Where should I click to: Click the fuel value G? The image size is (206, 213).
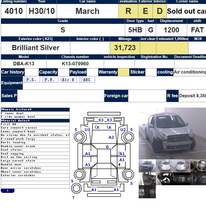pyautogui.click(x=151, y=30)
